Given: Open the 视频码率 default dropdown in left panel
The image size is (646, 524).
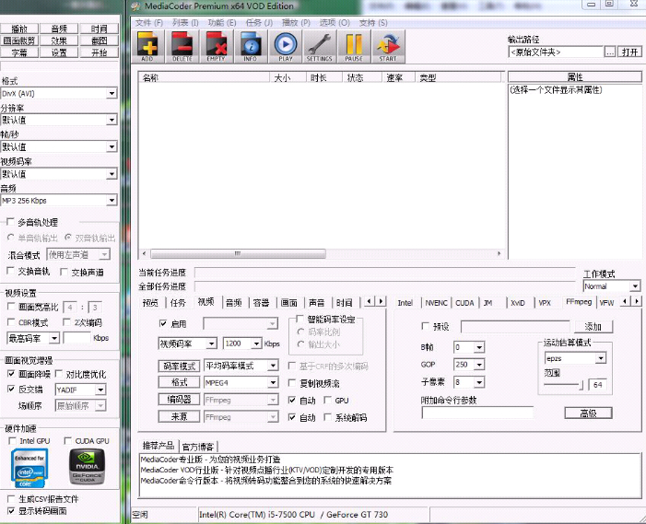Looking at the screenshot, I should [112, 174].
